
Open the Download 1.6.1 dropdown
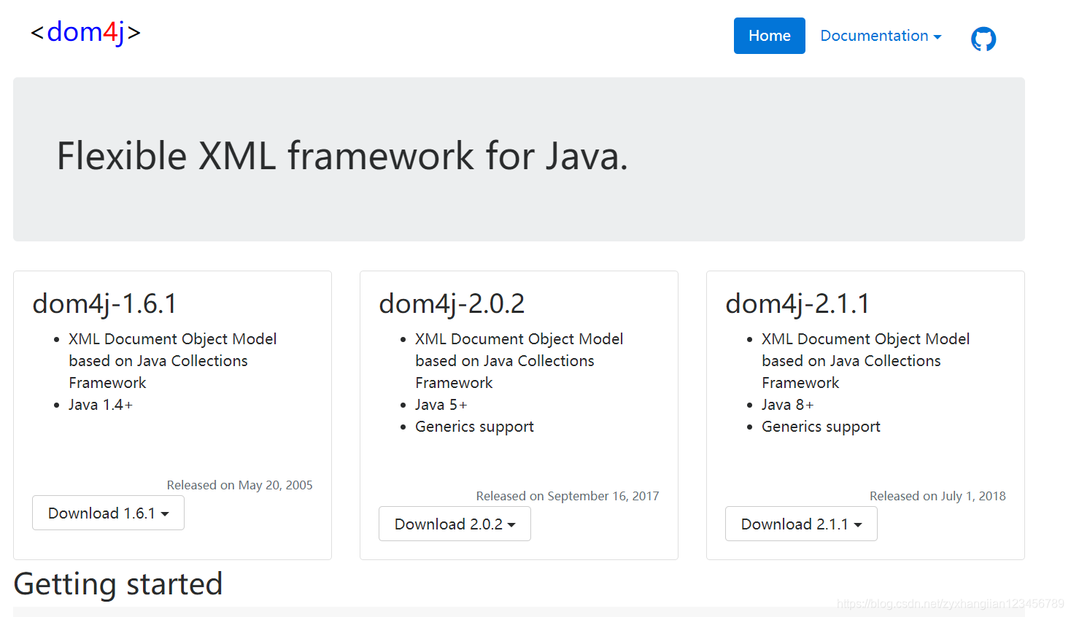pyautogui.click(x=108, y=513)
